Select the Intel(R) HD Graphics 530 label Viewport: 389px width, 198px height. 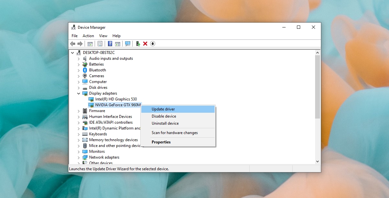point(116,99)
